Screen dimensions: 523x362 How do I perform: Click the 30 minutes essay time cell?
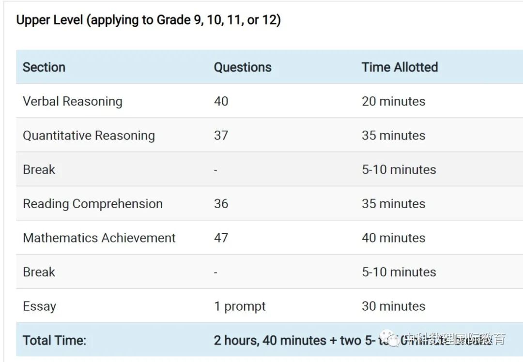click(394, 306)
